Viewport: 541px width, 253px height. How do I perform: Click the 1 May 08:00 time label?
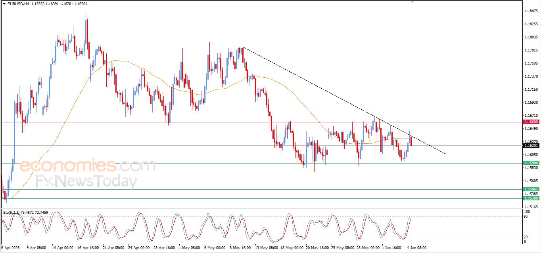pos(190,248)
